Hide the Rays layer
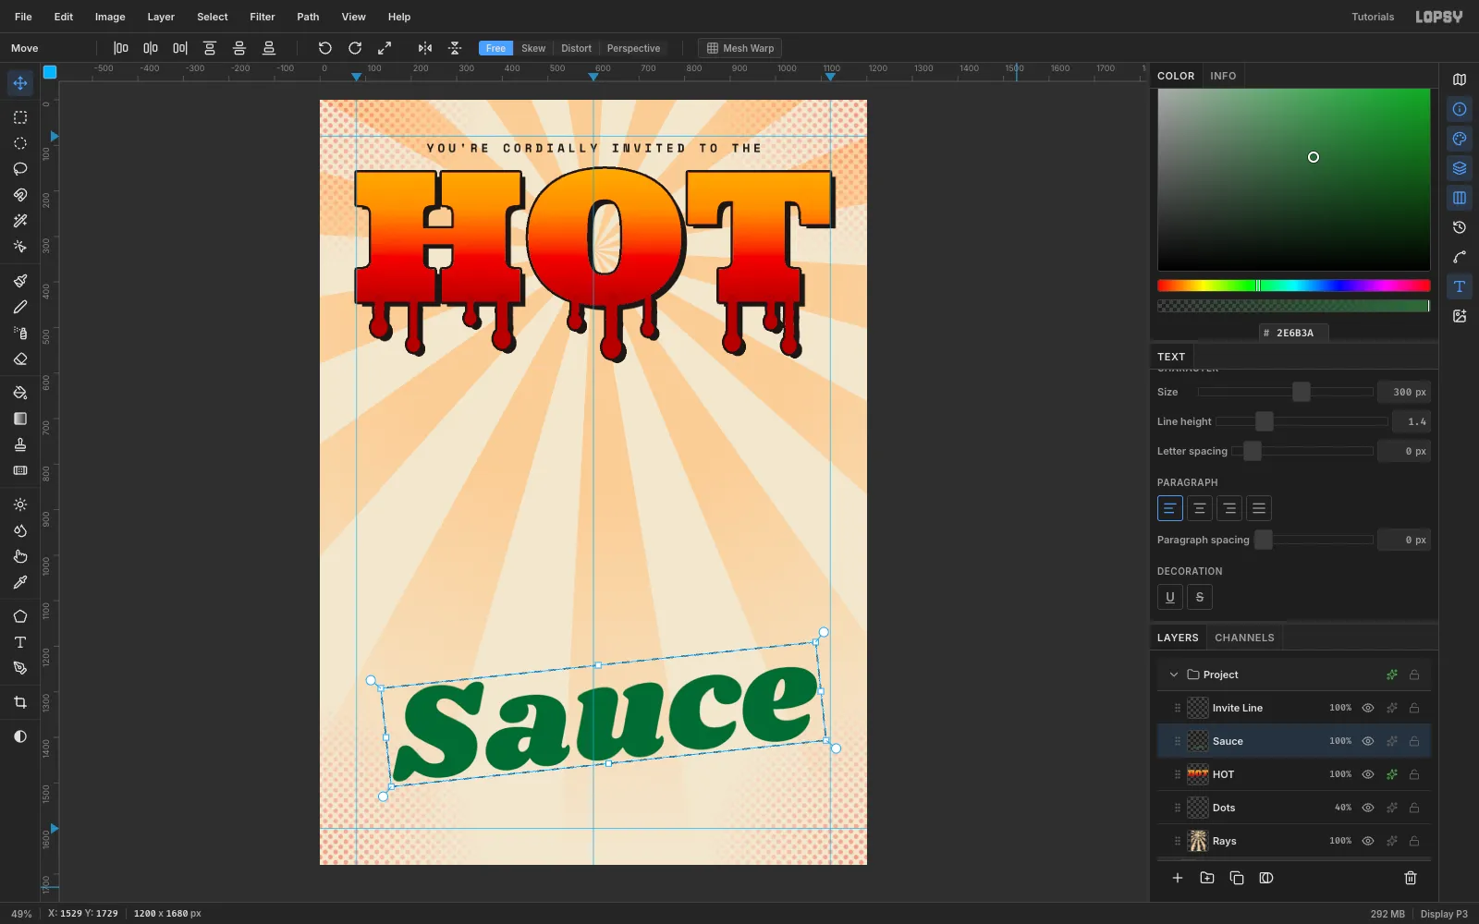Image resolution: width=1479 pixels, height=924 pixels. (1368, 841)
